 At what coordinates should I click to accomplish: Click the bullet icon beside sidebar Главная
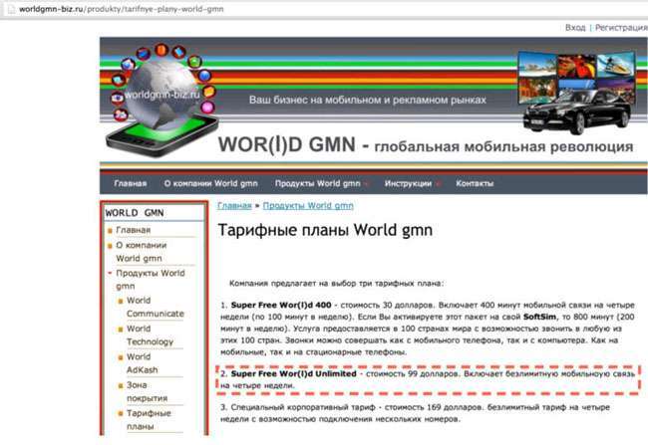(x=110, y=231)
